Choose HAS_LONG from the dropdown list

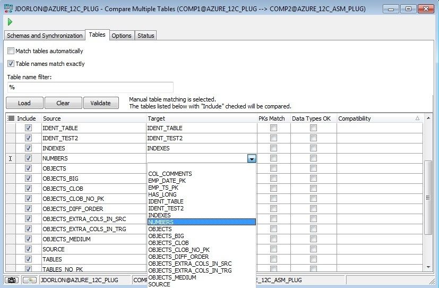pos(202,194)
